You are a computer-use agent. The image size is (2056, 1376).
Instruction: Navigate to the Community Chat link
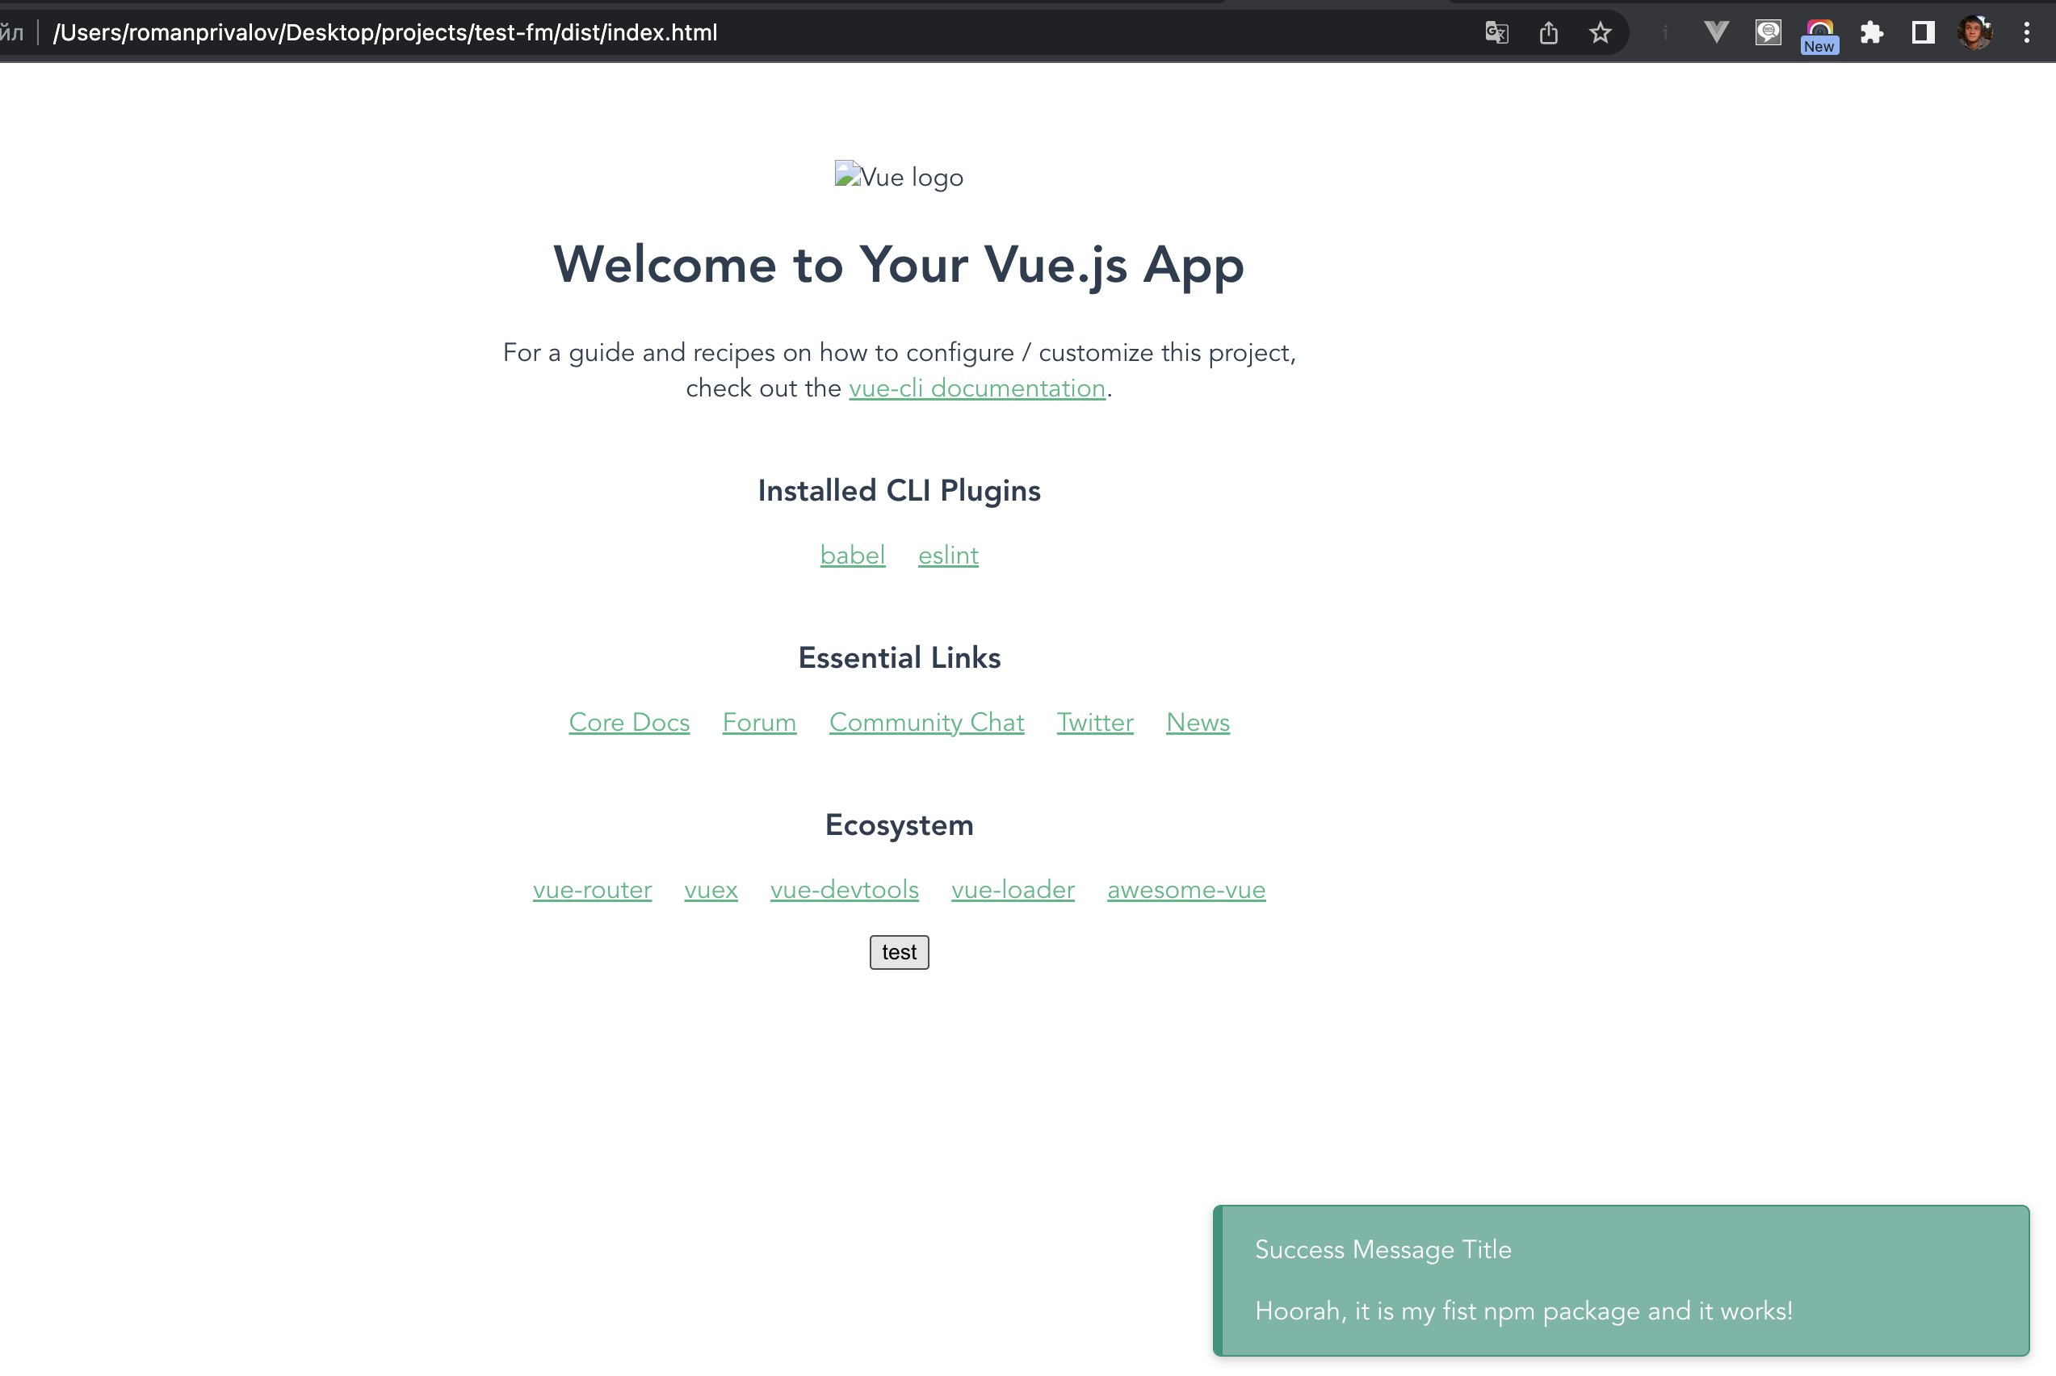click(x=926, y=722)
